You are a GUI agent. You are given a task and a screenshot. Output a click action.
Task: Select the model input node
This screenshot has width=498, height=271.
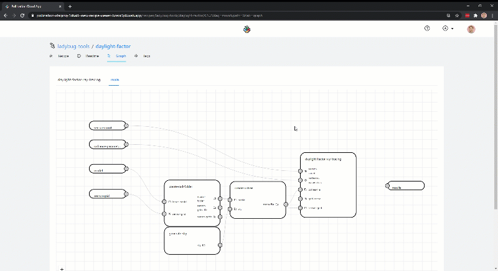click(x=107, y=168)
